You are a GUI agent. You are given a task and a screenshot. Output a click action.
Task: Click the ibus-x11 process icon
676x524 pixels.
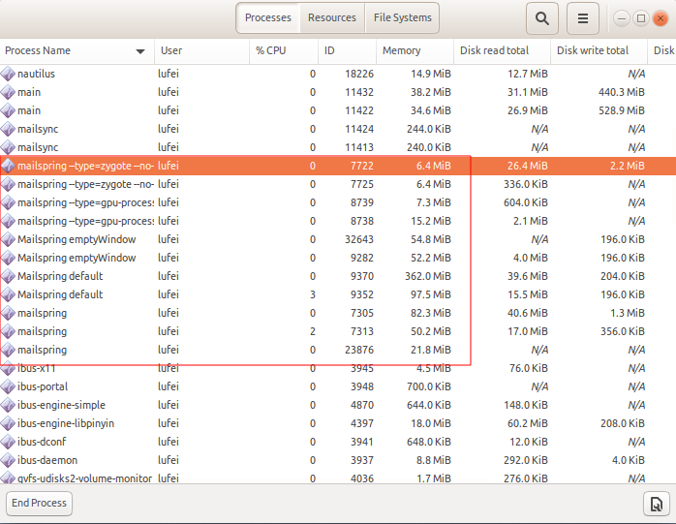pyautogui.click(x=8, y=368)
